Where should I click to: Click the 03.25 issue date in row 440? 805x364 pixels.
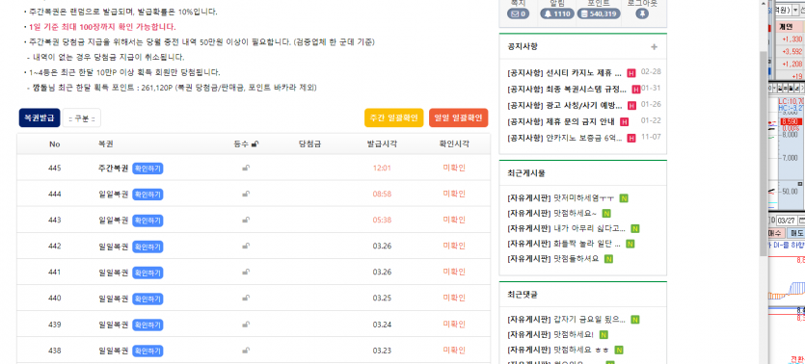tap(382, 299)
